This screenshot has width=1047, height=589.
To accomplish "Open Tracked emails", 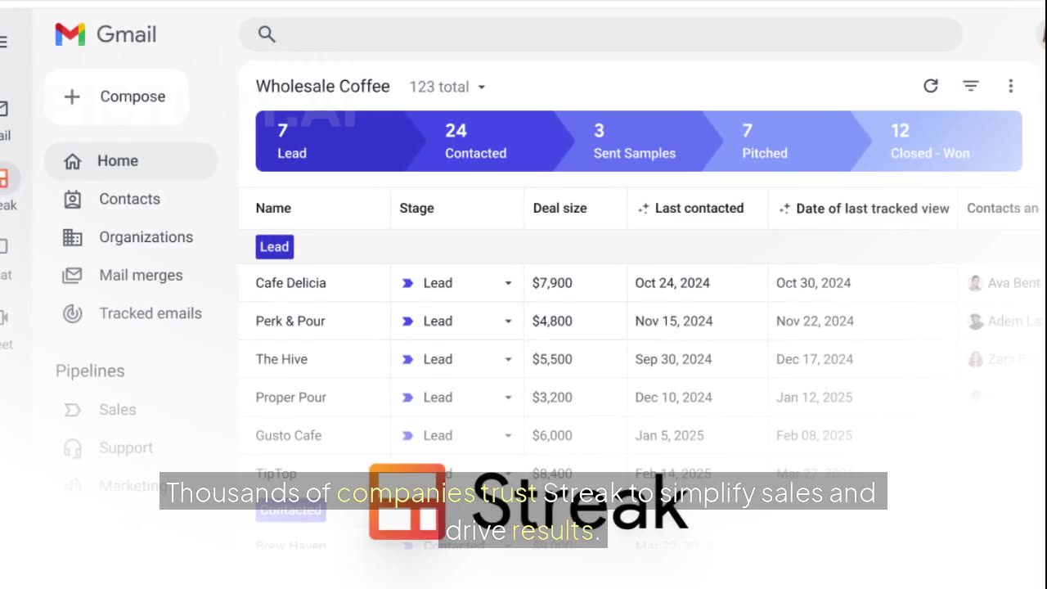I will coord(151,313).
